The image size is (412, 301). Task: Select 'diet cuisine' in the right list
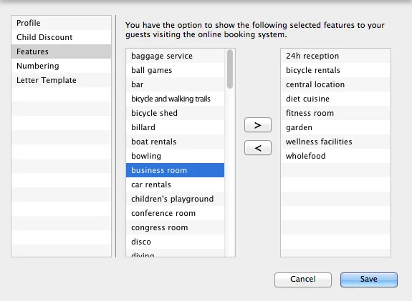[335, 99]
